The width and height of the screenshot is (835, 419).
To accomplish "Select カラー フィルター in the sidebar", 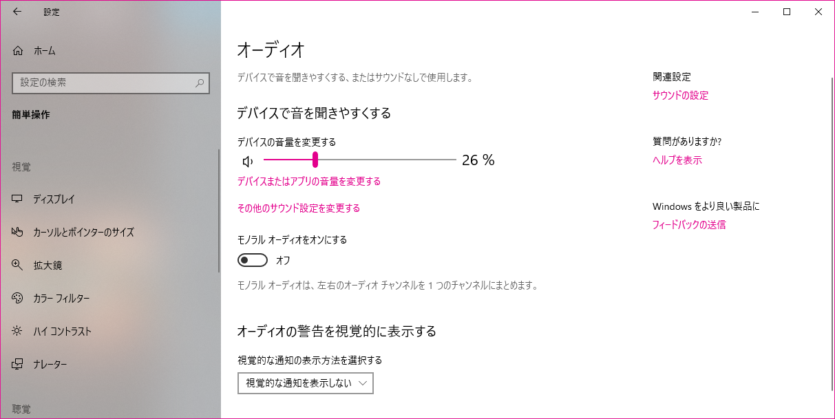I will point(61,299).
